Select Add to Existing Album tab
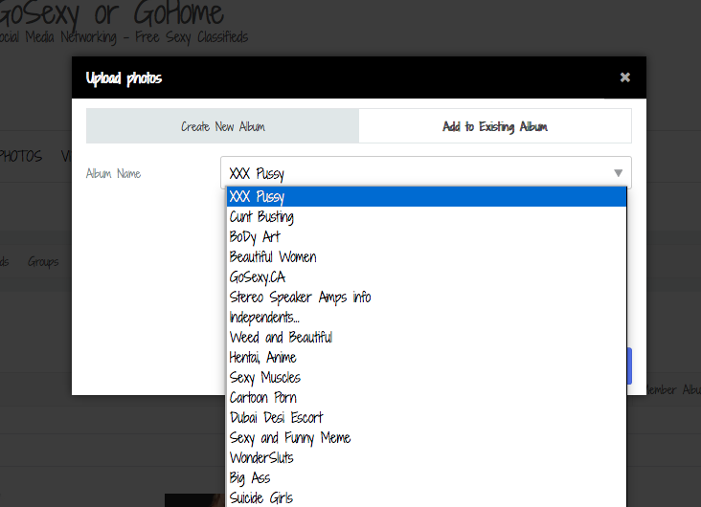The image size is (701, 507). [x=495, y=126]
